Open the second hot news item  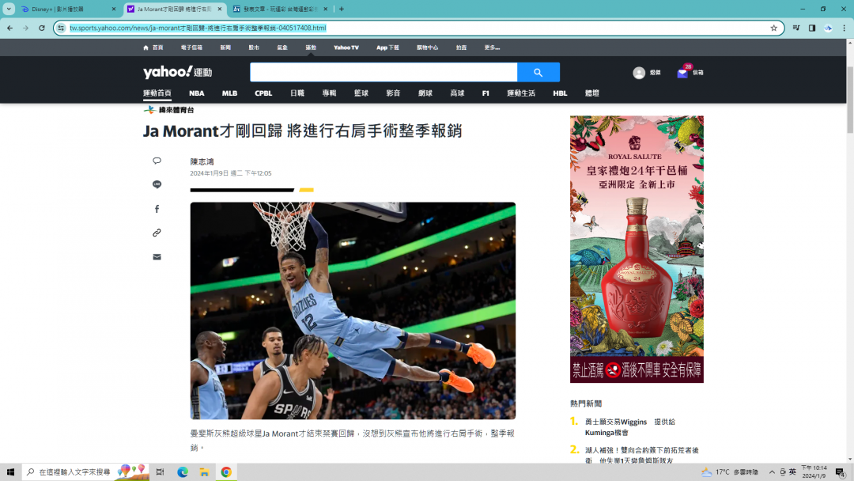(641, 456)
